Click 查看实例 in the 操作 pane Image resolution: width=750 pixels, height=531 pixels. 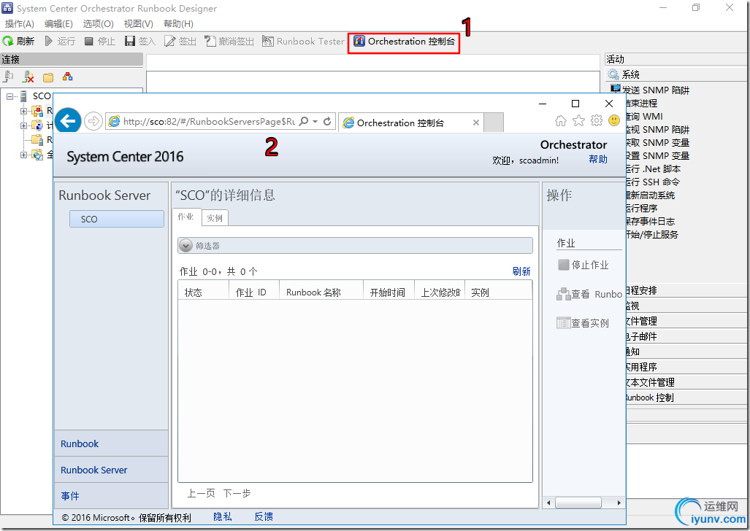click(583, 323)
